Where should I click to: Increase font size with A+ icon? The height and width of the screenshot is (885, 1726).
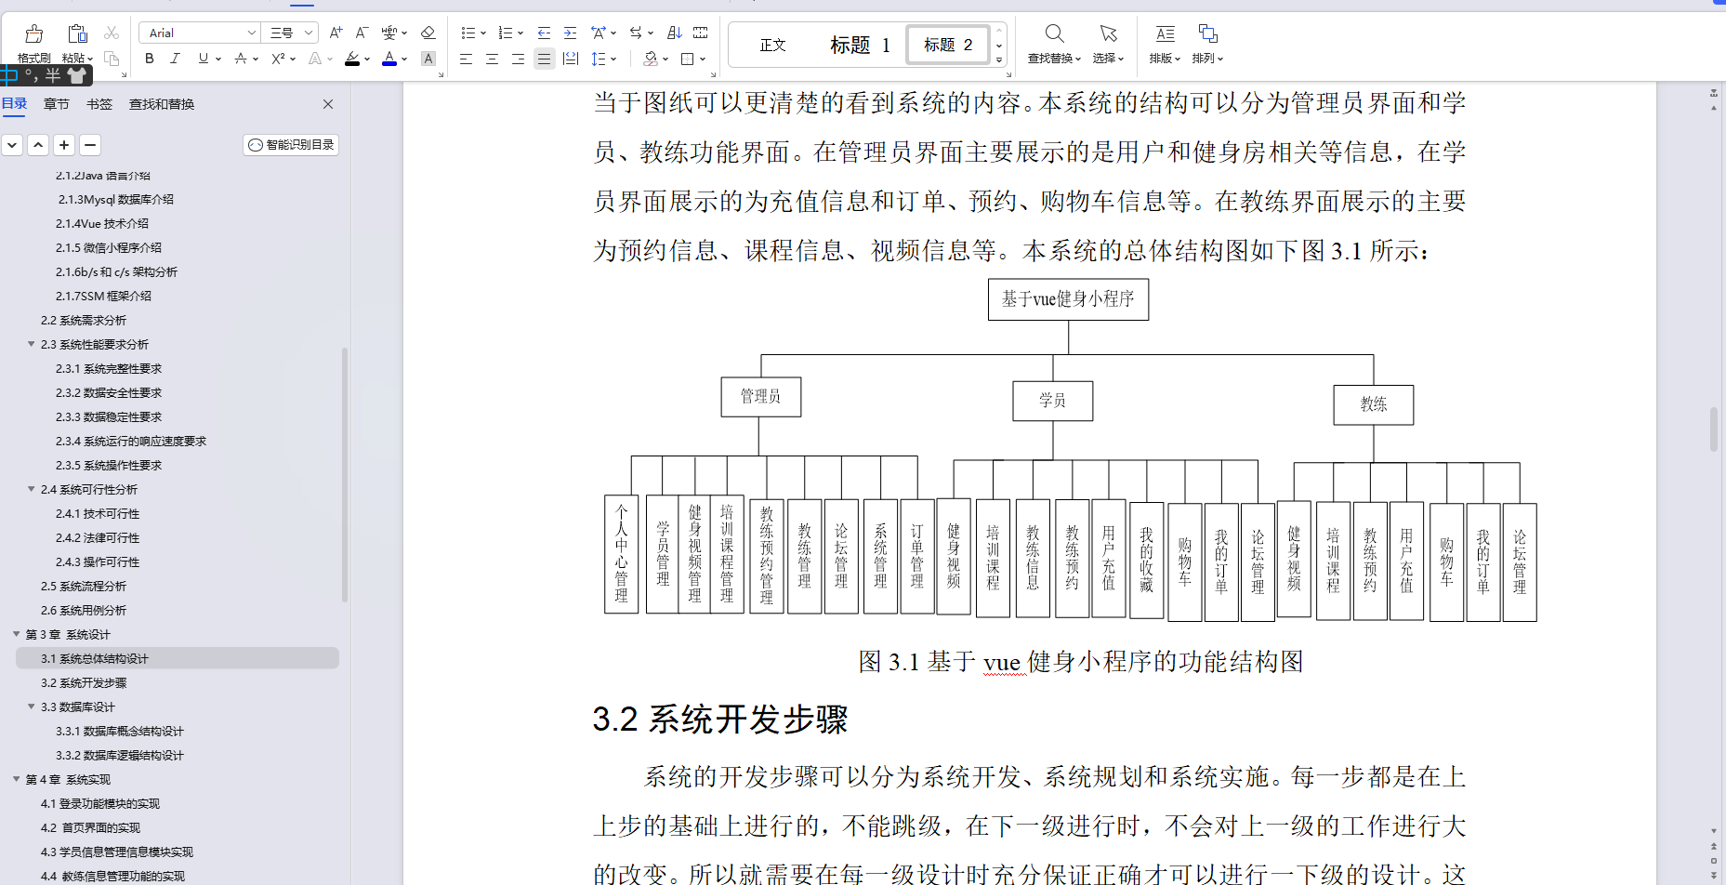pyautogui.click(x=336, y=33)
